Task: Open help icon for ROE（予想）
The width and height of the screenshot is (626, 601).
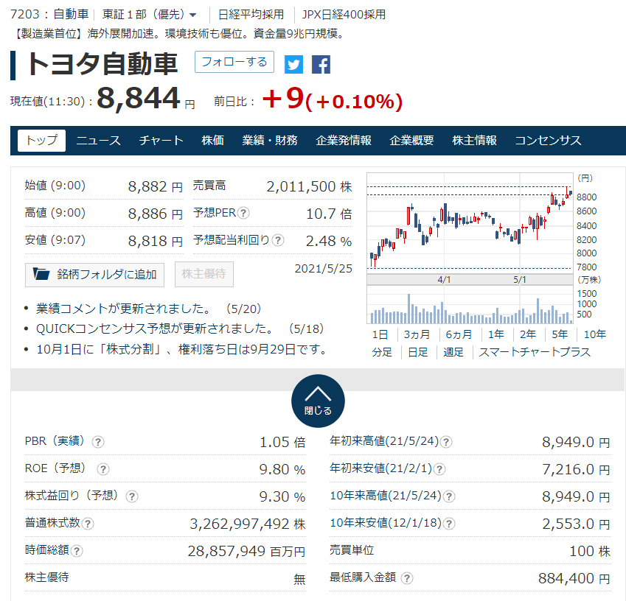Action: pos(103,469)
